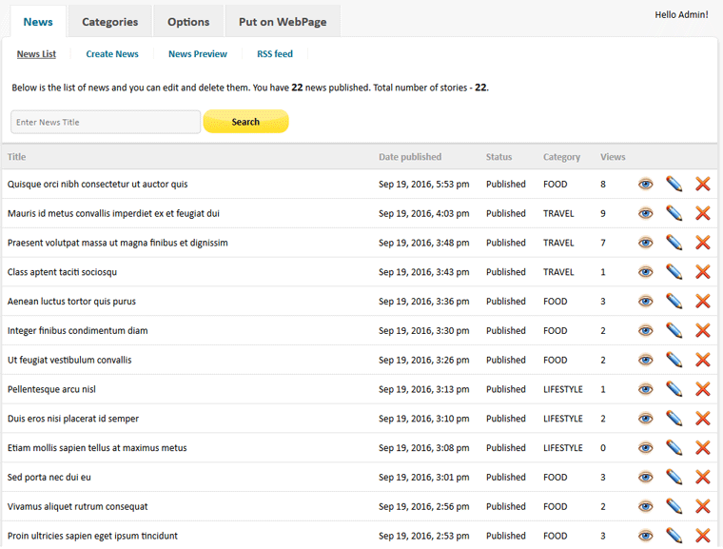Click the Status column header
Screen dimensions: 723x549
[x=498, y=157]
